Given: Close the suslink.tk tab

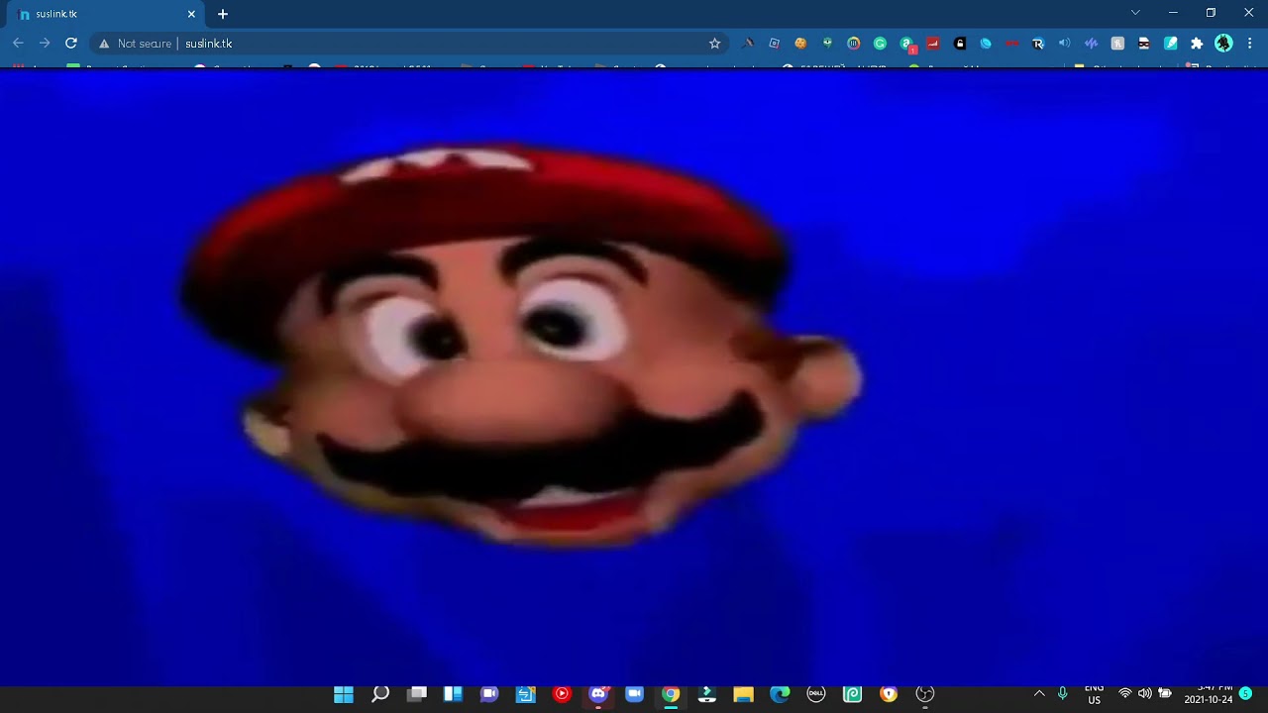Looking at the screenshot, I should click(191, 14).
